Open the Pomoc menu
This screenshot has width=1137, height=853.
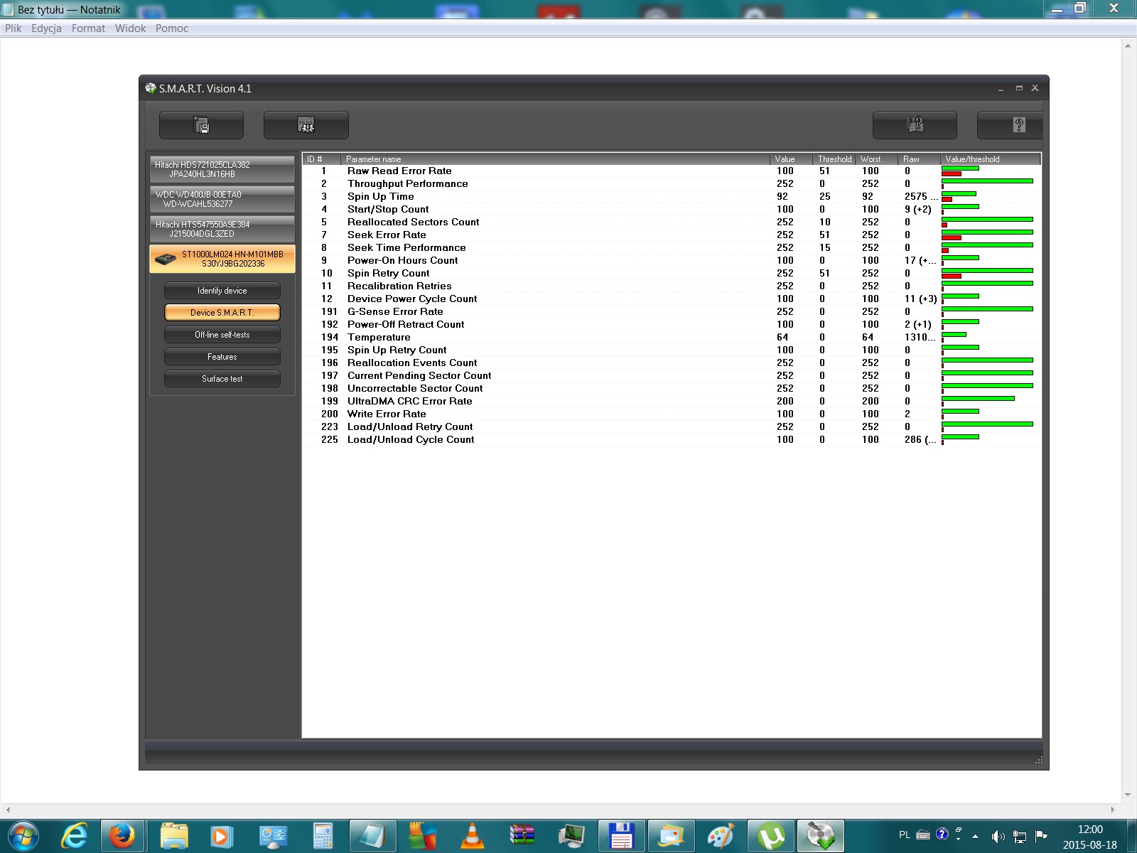pyautogui.click(x=172, y=28)
